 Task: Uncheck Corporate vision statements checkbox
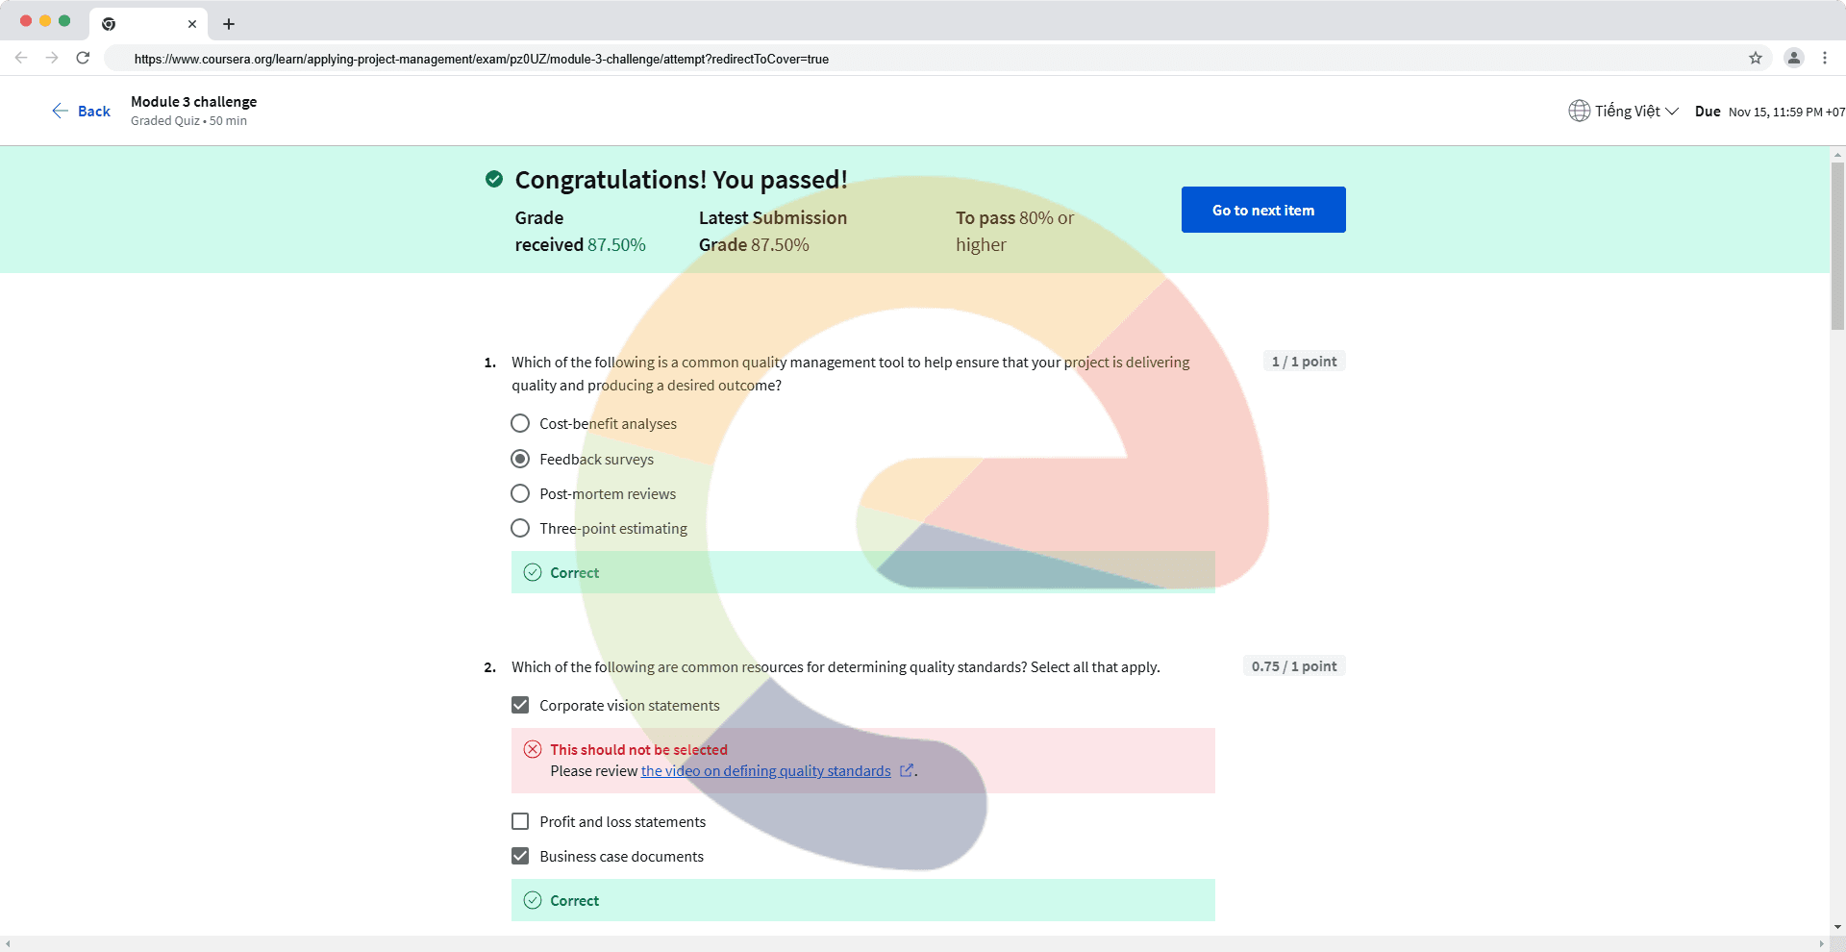(520, 705)
